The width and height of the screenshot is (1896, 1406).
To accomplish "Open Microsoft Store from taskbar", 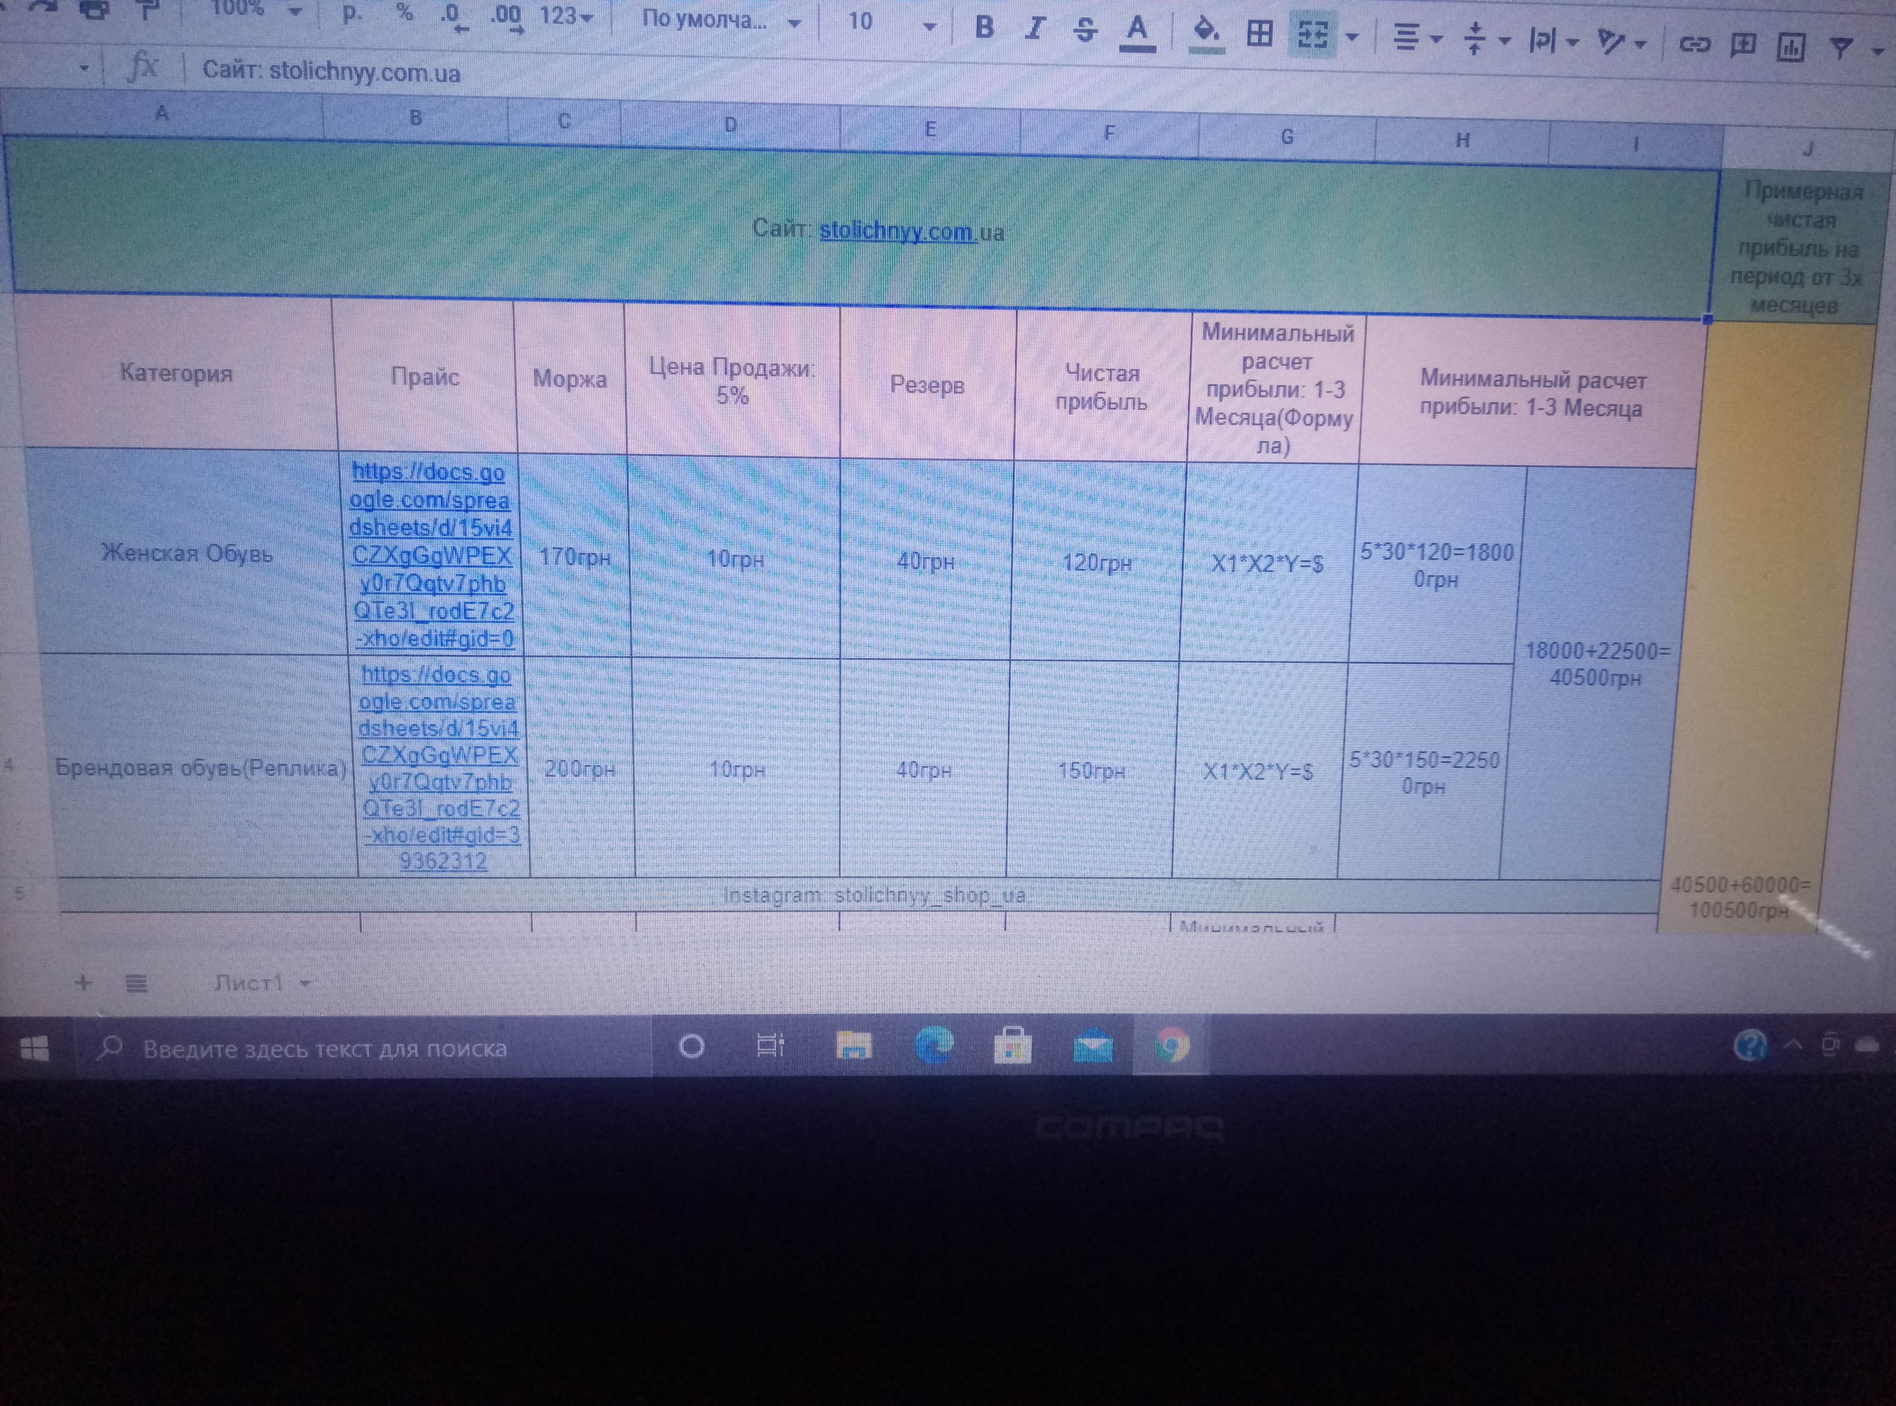I will click(1013, 1045).
